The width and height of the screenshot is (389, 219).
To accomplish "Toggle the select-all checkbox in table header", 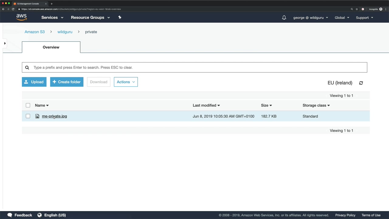I will click(28, 105).
